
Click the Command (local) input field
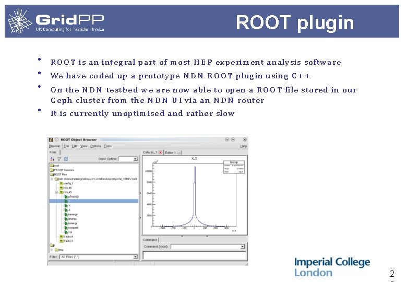[x=206, y=246]
